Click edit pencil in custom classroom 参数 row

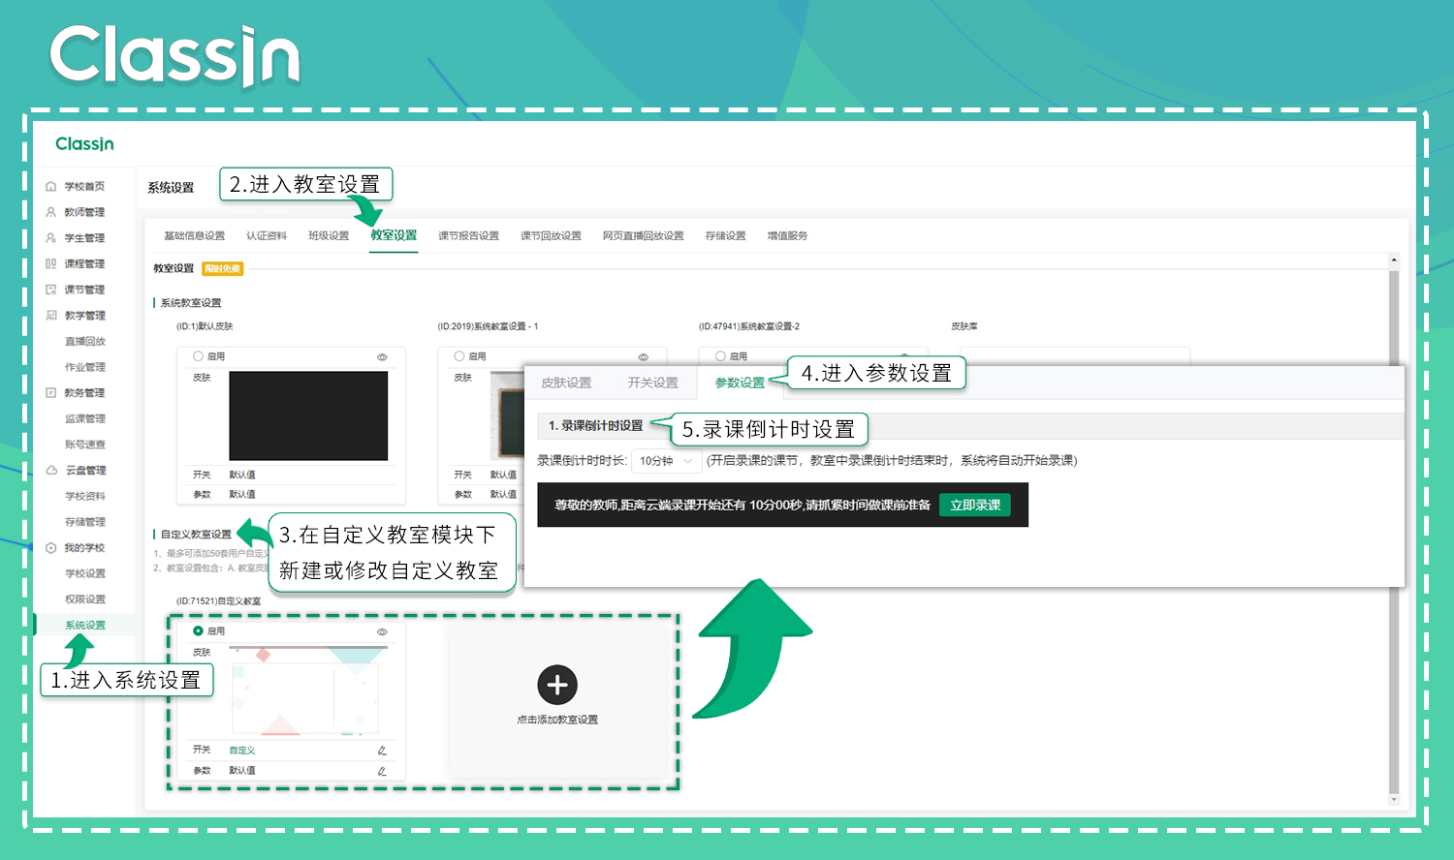tap(382, 771)
